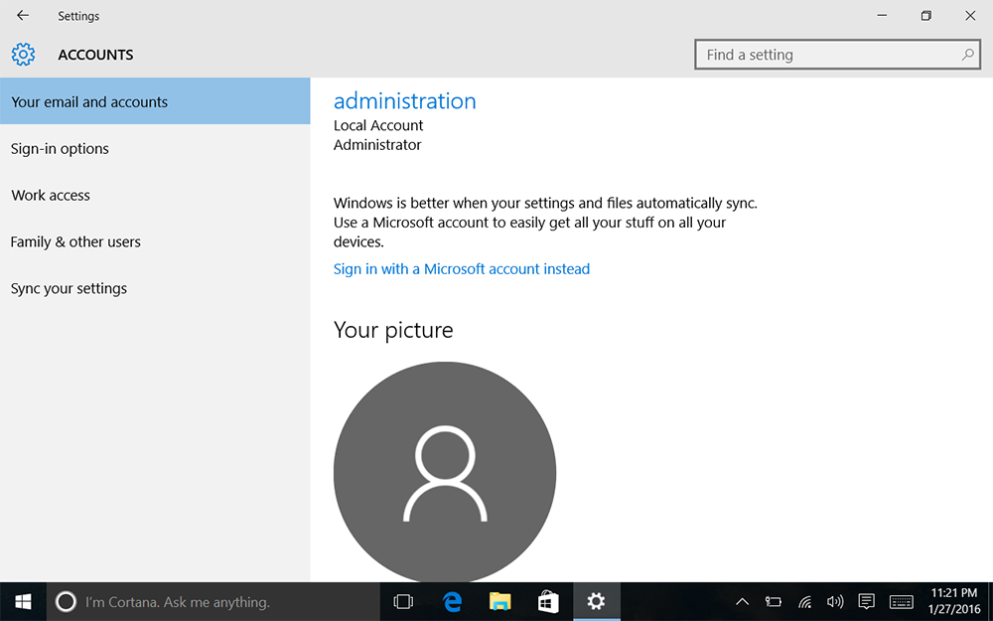Open Task View from taskbar

[x=403, y=601]
